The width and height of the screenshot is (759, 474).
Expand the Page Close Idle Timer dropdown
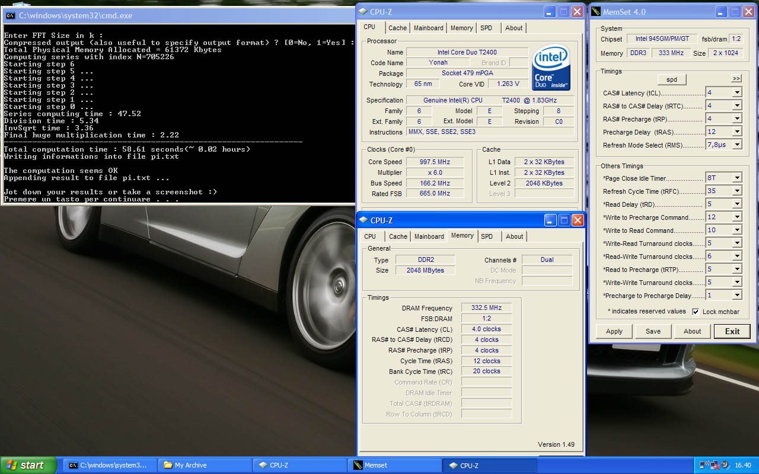[737, 178]
